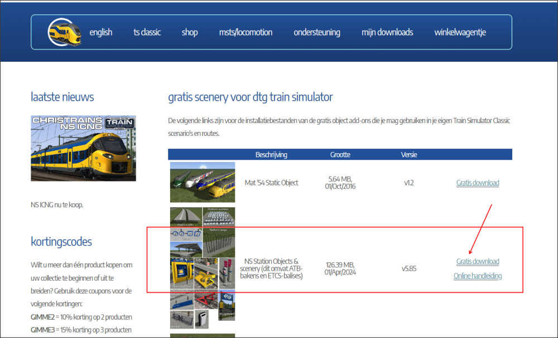View the winkelwagentje cart
558x338 pixels.
(460, 32)
